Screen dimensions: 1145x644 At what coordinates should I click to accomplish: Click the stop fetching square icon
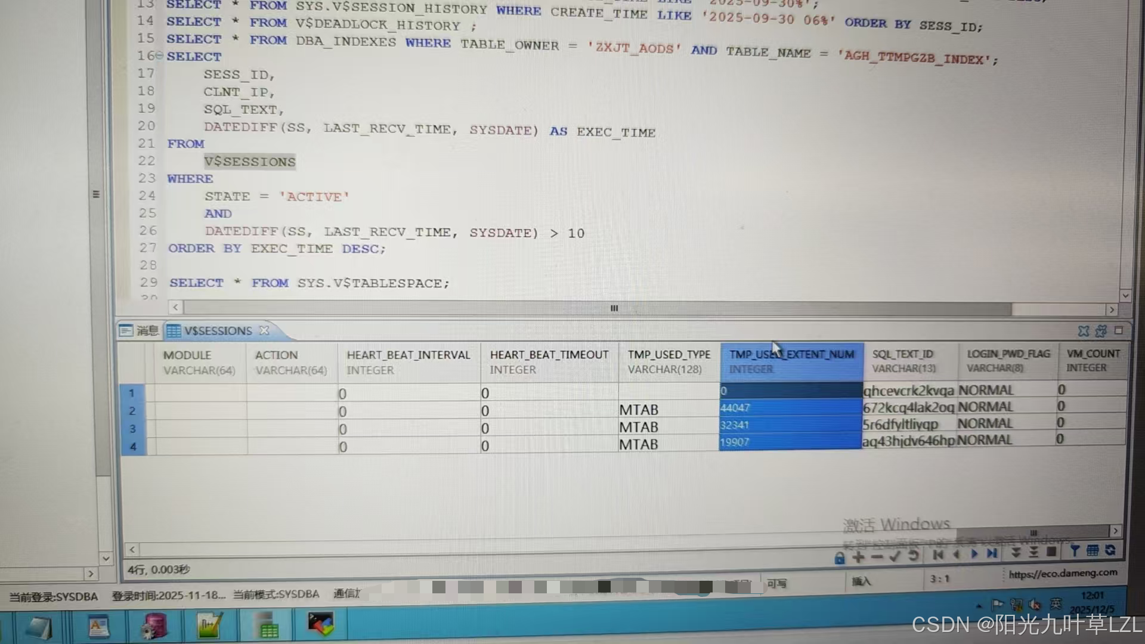pos(1051,552)
